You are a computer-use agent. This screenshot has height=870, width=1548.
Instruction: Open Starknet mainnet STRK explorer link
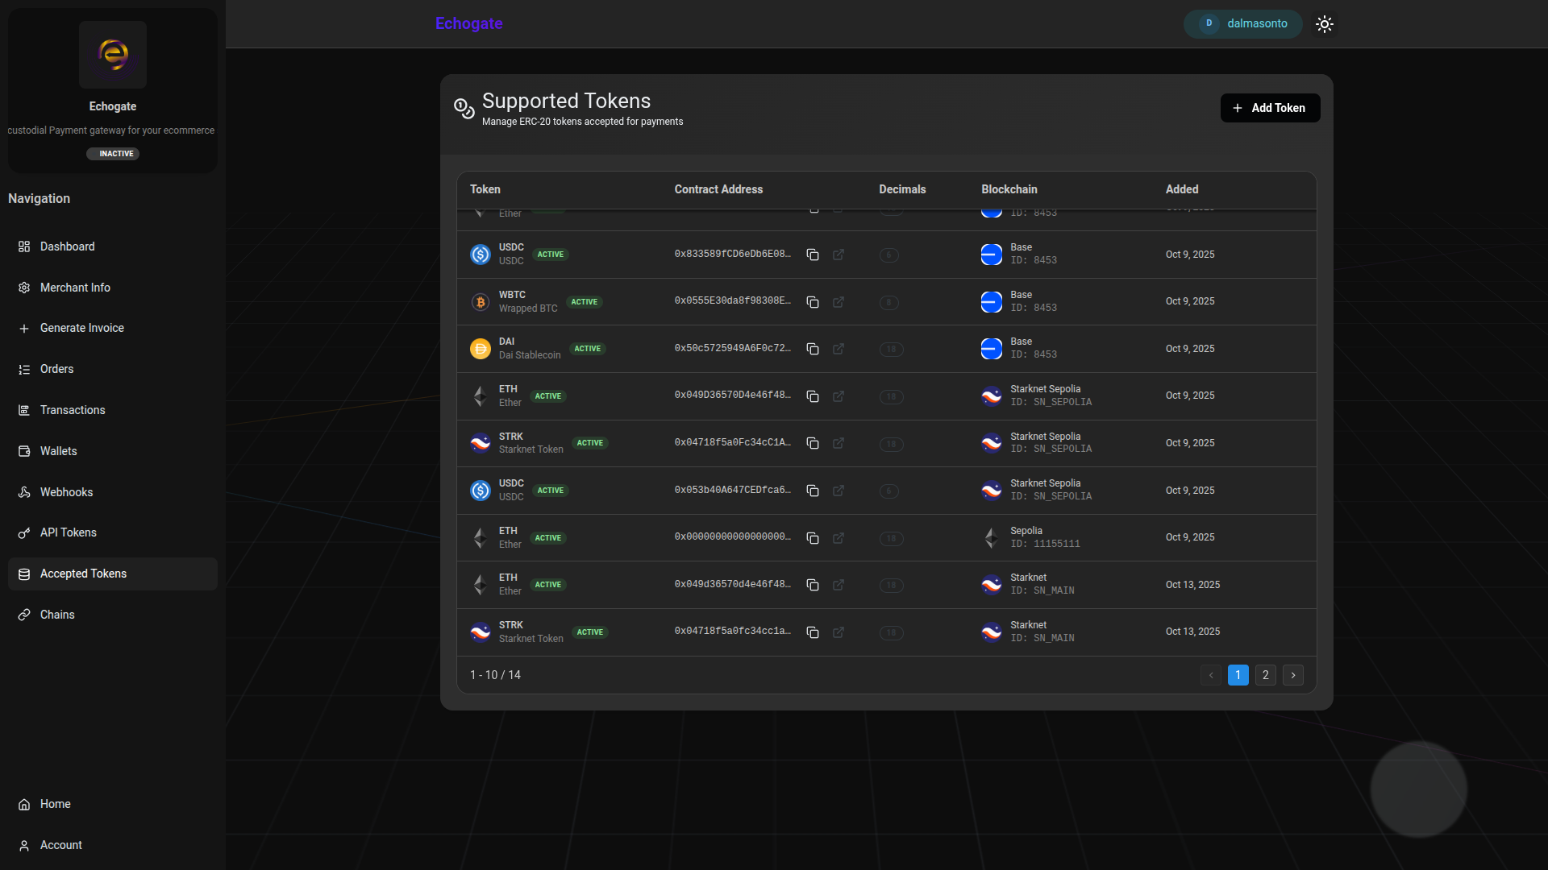pos(838,632)
